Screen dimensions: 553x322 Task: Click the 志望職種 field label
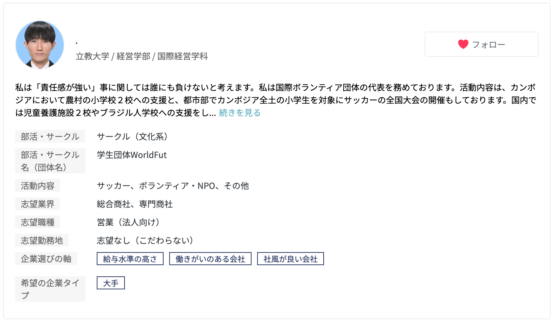pyautogui.click(x=38, y=222)
